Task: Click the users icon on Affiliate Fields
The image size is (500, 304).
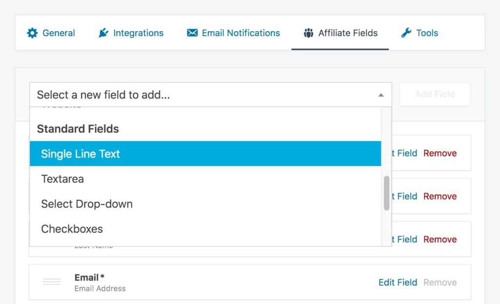Action: [x=308, y=33]
